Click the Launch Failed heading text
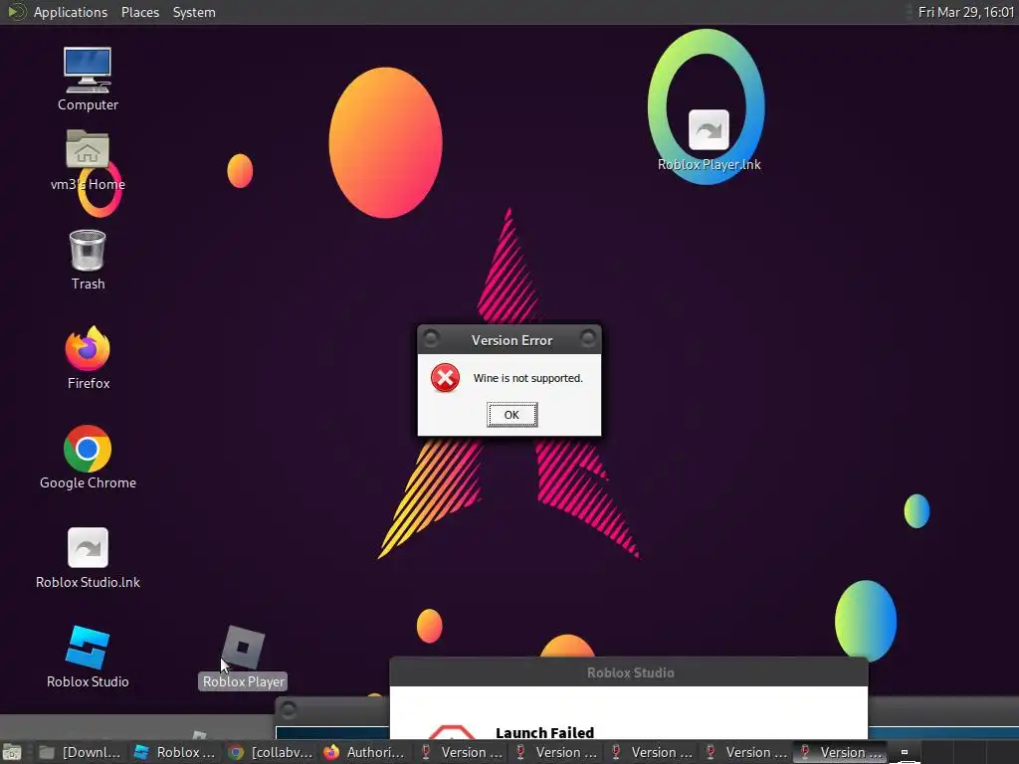The width and height of the screenshot is (1019, 764). pyautogui.click(x=544, y=733)
